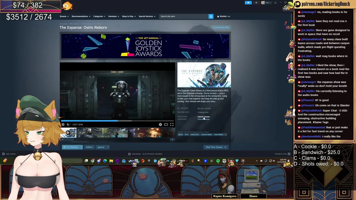Enter fullscreen for the trailer

172,124
